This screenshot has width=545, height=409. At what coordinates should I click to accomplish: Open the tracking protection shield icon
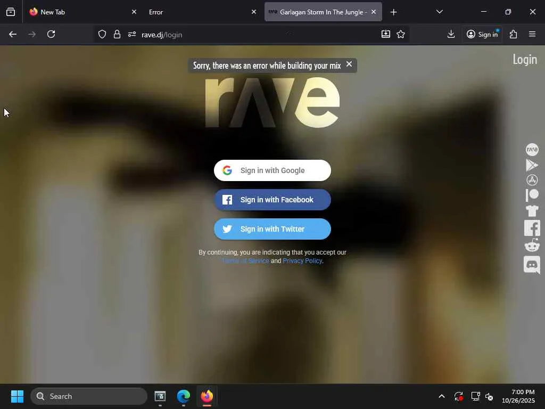click(102, 34)
